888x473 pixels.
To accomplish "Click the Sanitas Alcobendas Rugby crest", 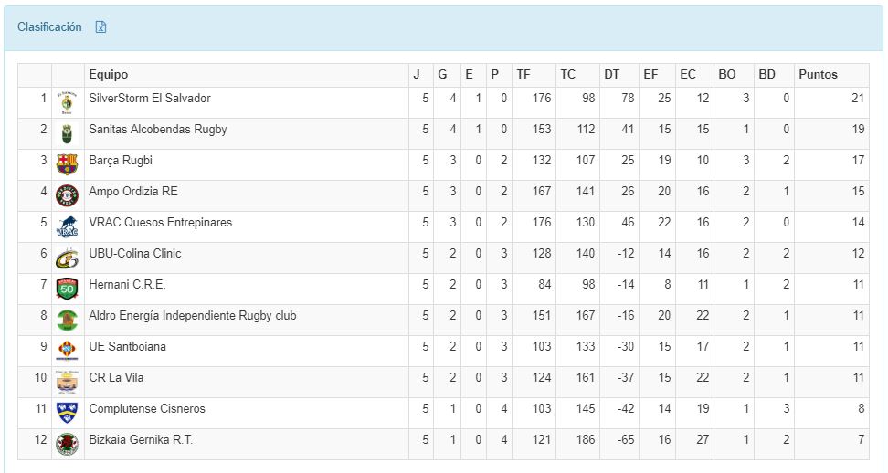I will pos(67,133).
